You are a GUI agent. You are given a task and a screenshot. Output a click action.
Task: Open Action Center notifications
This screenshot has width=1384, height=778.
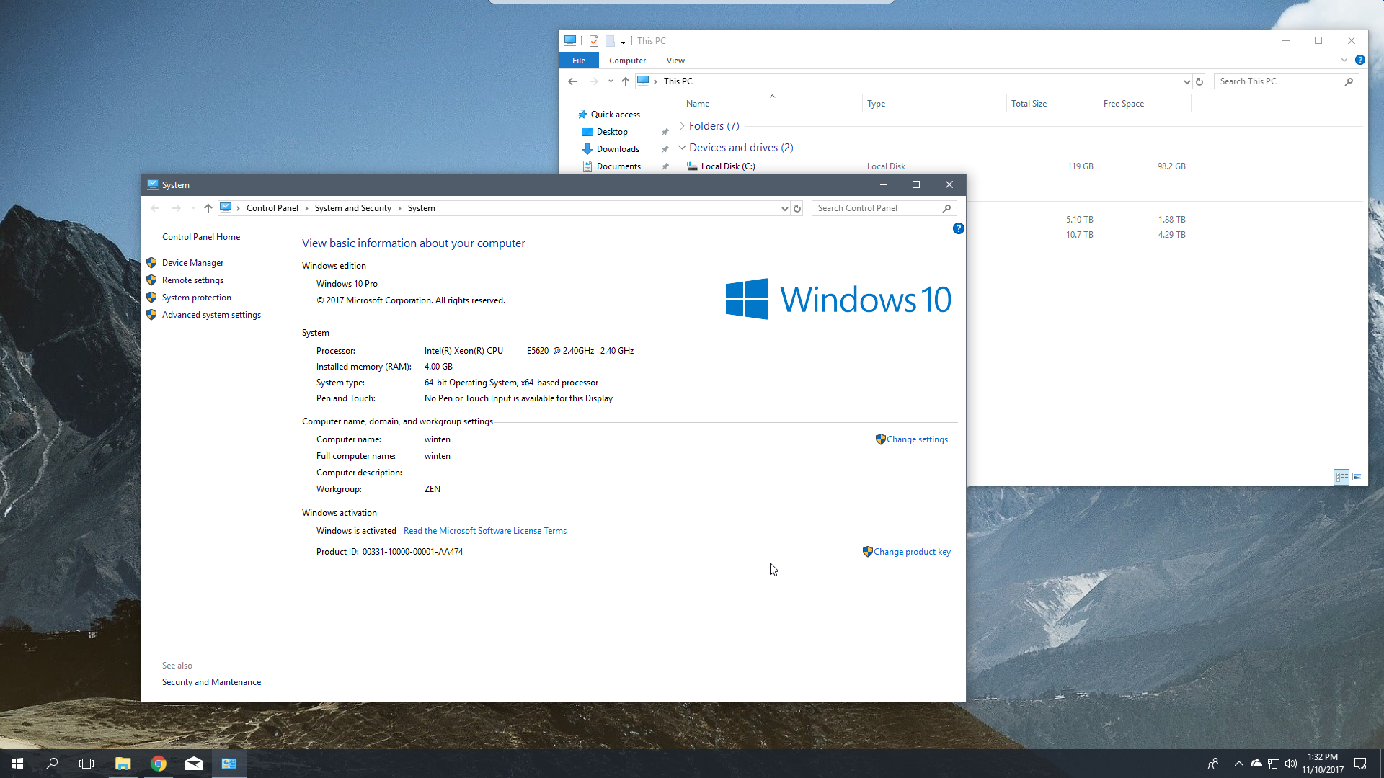click(x=1360, y=764)
